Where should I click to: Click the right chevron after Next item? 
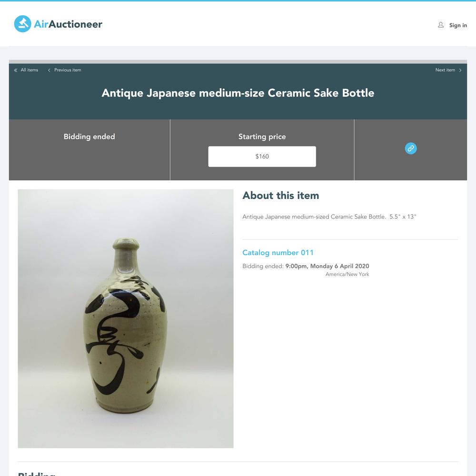coord(460,70)
